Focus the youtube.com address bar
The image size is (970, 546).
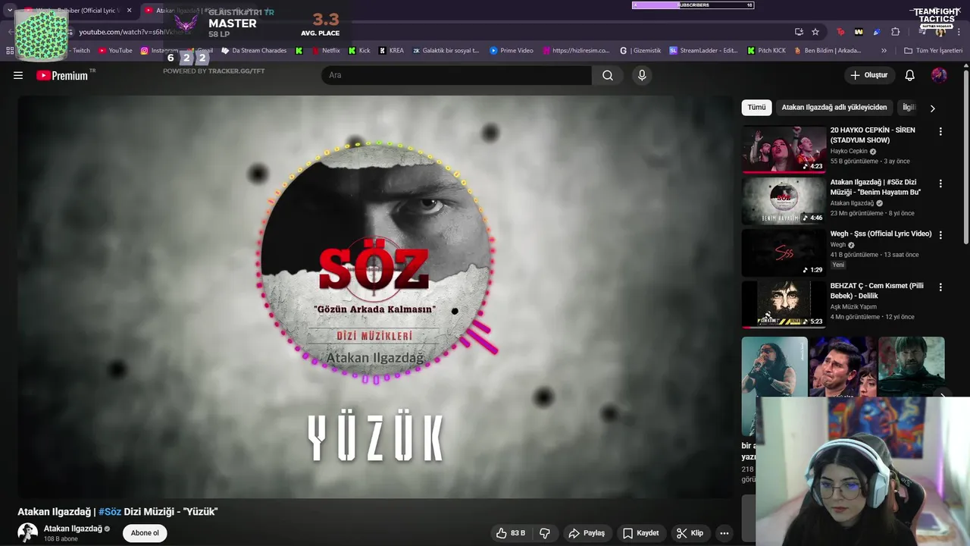tap(424, 32)
